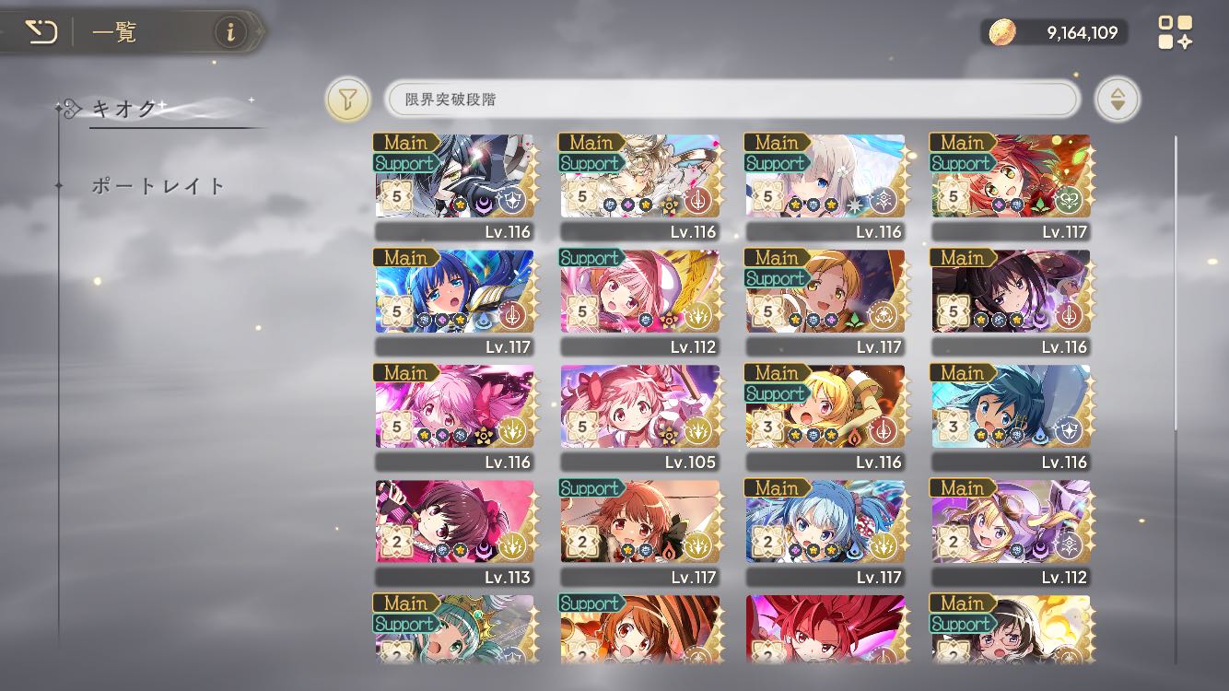Toggle the sort order arrows button
1229x691 pixels.
coord(1118,100)
